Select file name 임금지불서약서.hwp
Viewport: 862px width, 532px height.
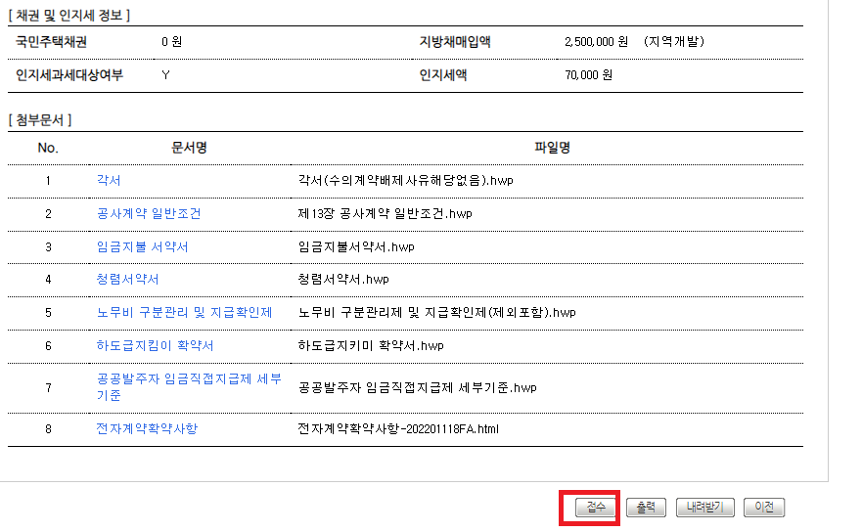[x=356, y=246]
